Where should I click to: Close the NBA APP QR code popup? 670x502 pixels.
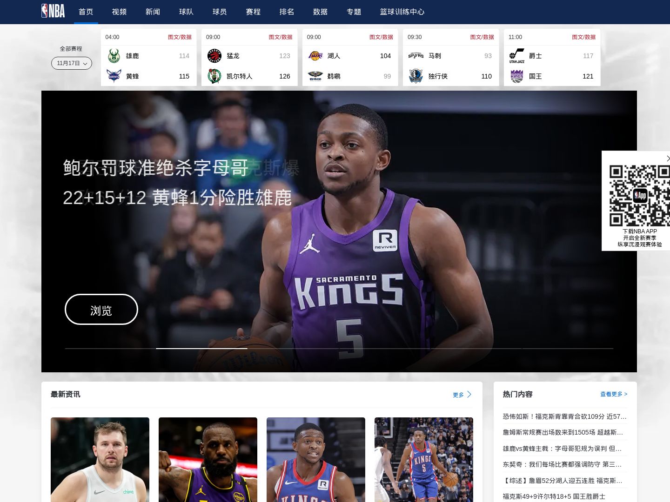(668, 159)
